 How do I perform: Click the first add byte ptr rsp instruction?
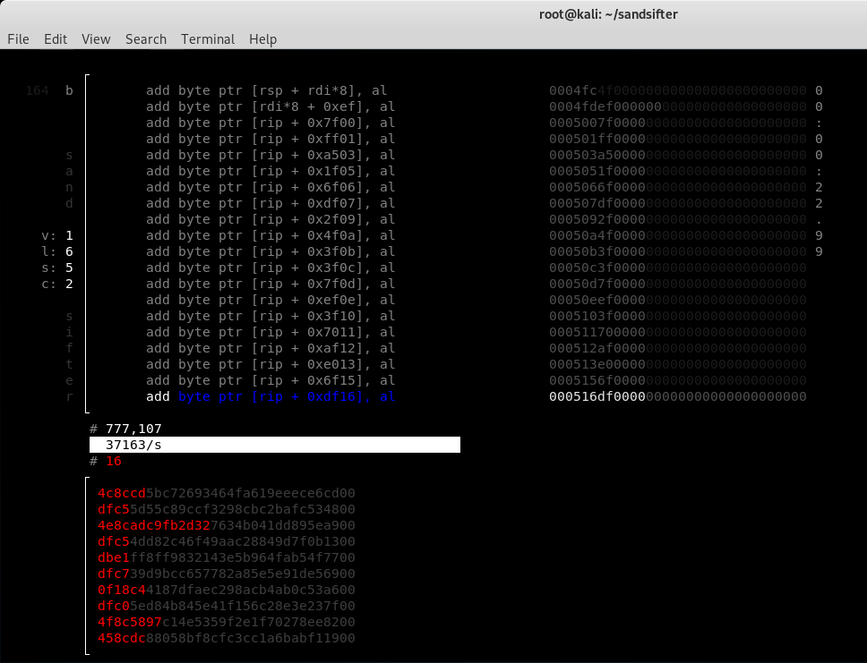(269, 90)
